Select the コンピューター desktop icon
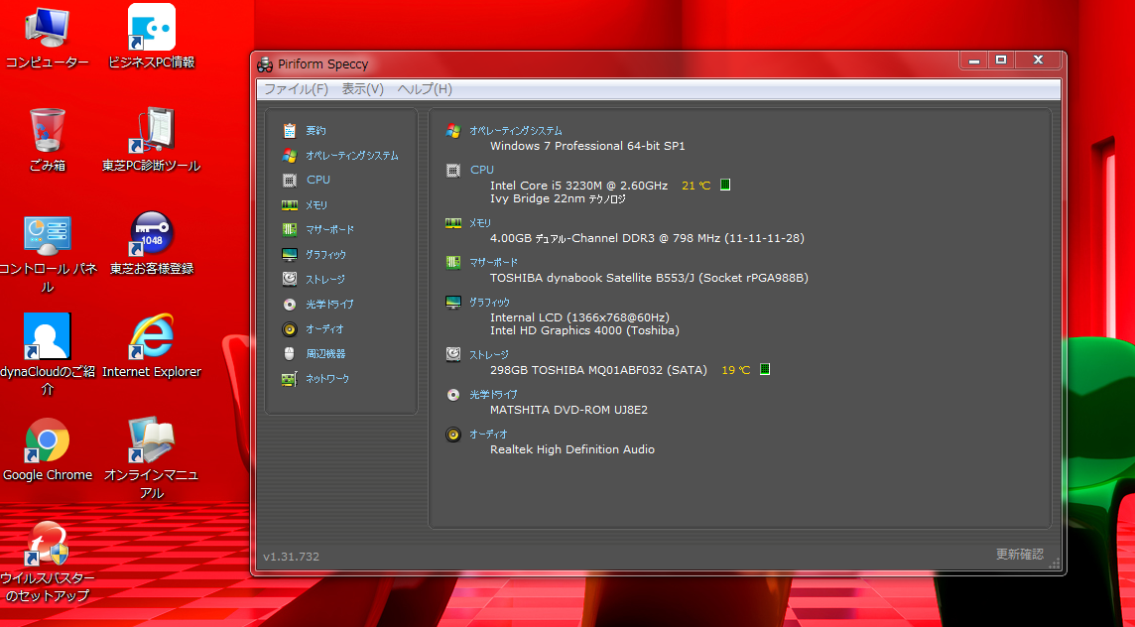 (48, 37)
